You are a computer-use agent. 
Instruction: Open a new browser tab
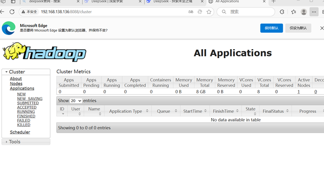[273, 1]
